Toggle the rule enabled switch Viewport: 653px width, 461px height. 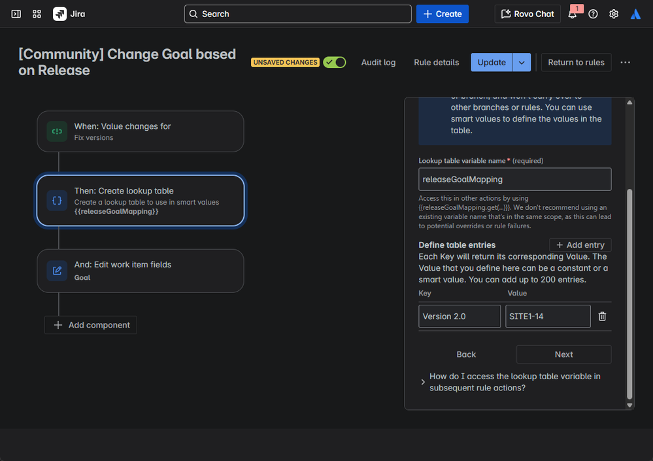335,62
